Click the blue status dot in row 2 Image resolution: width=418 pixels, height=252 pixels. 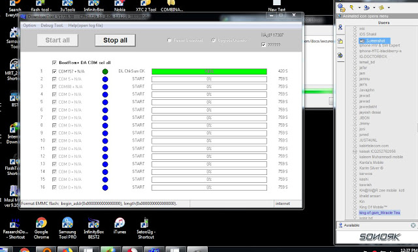(x=105, y=79)
